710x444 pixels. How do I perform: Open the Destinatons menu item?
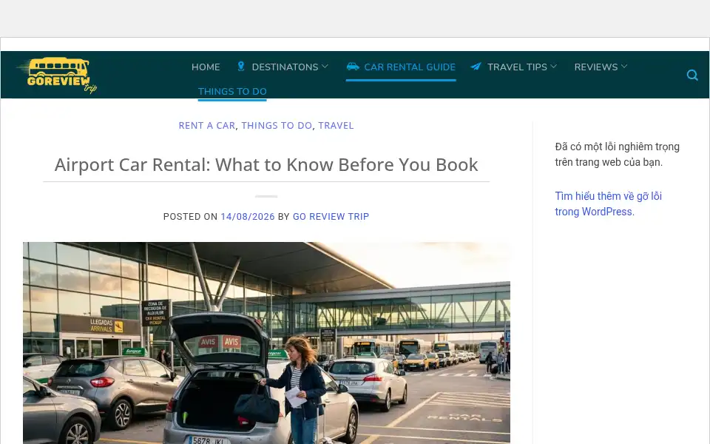[285, 67]
